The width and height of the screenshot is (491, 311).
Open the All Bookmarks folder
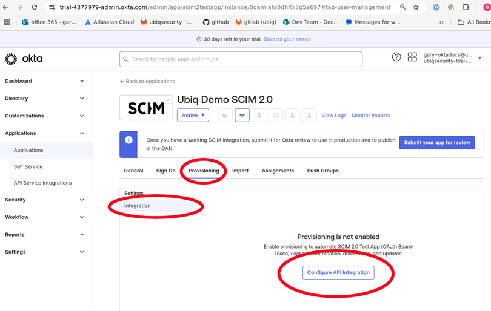(474, 22)
